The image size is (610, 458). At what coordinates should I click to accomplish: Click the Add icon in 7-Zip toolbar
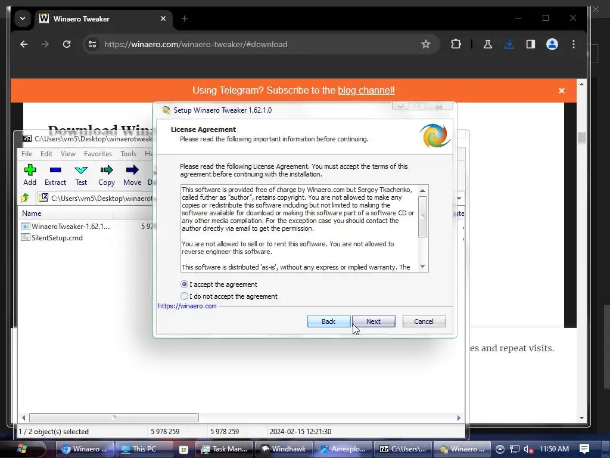click(x=30, y=175)
